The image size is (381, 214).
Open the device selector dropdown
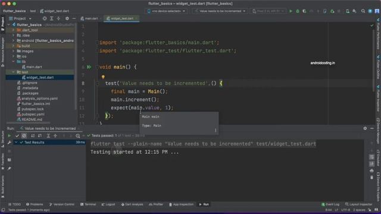click(166, 11)
